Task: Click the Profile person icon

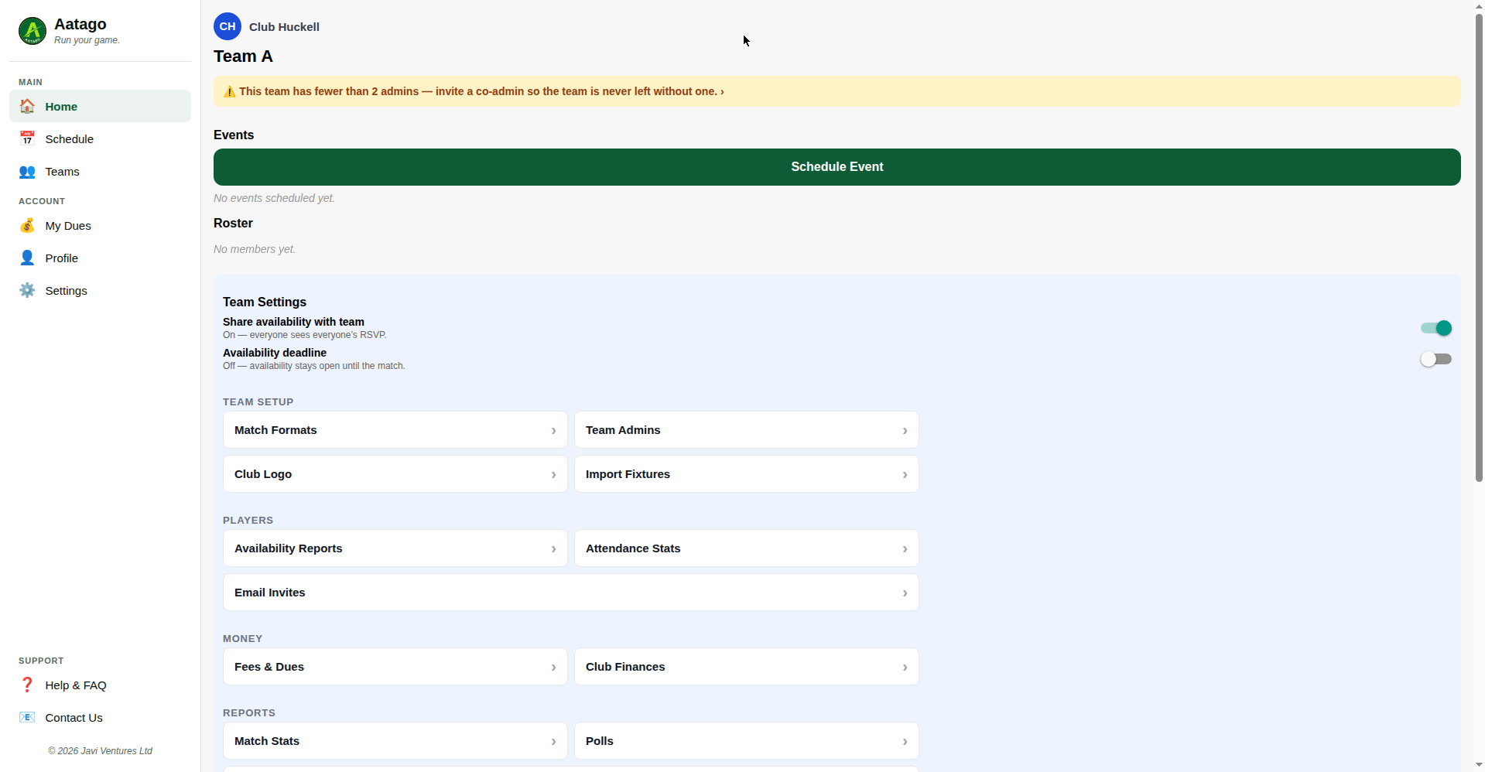Action: 27,258
